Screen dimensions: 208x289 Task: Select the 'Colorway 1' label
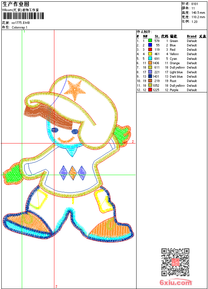tap(19, 28)
